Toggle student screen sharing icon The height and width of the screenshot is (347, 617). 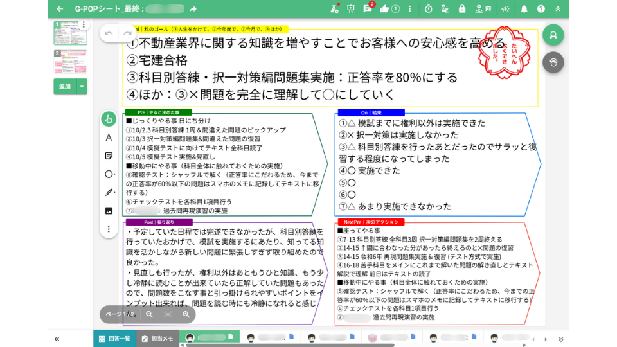point(483,8)
